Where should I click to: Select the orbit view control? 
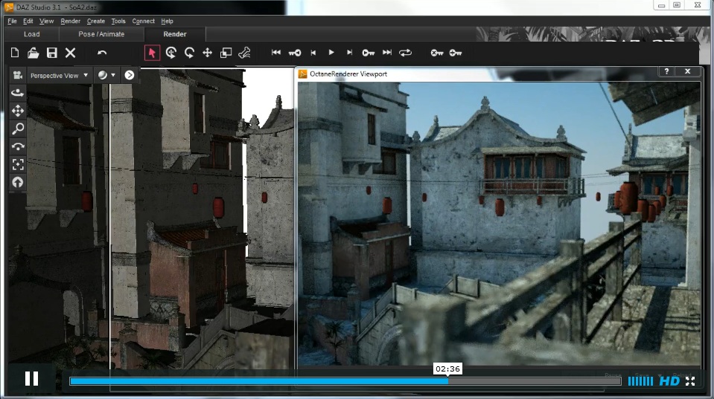click(x=17, y=93)
